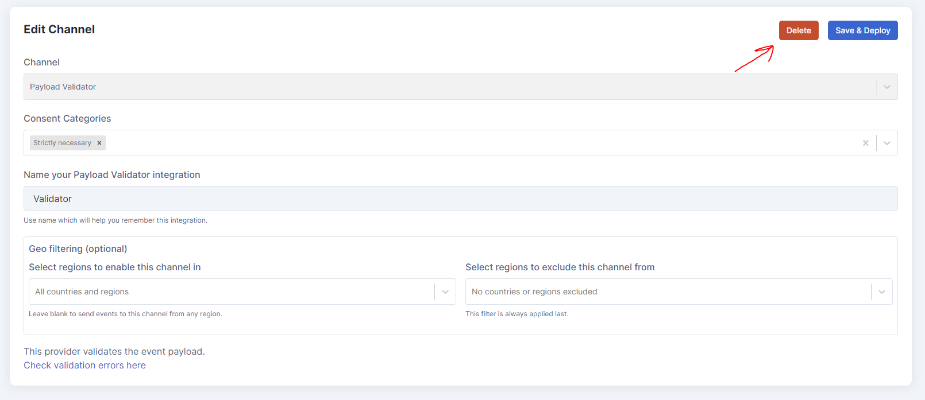This screenshot has width=925, height=400.
Task: Focus the Validator integration name input
Action: (460, 199)
